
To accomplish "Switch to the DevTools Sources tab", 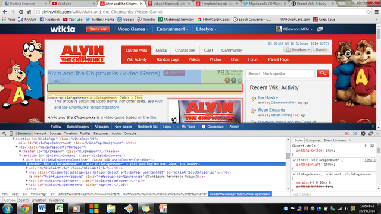I will point(55,133).
